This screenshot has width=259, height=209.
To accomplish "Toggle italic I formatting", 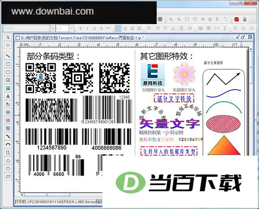I will pyautogui.click(x=87, y=28).
